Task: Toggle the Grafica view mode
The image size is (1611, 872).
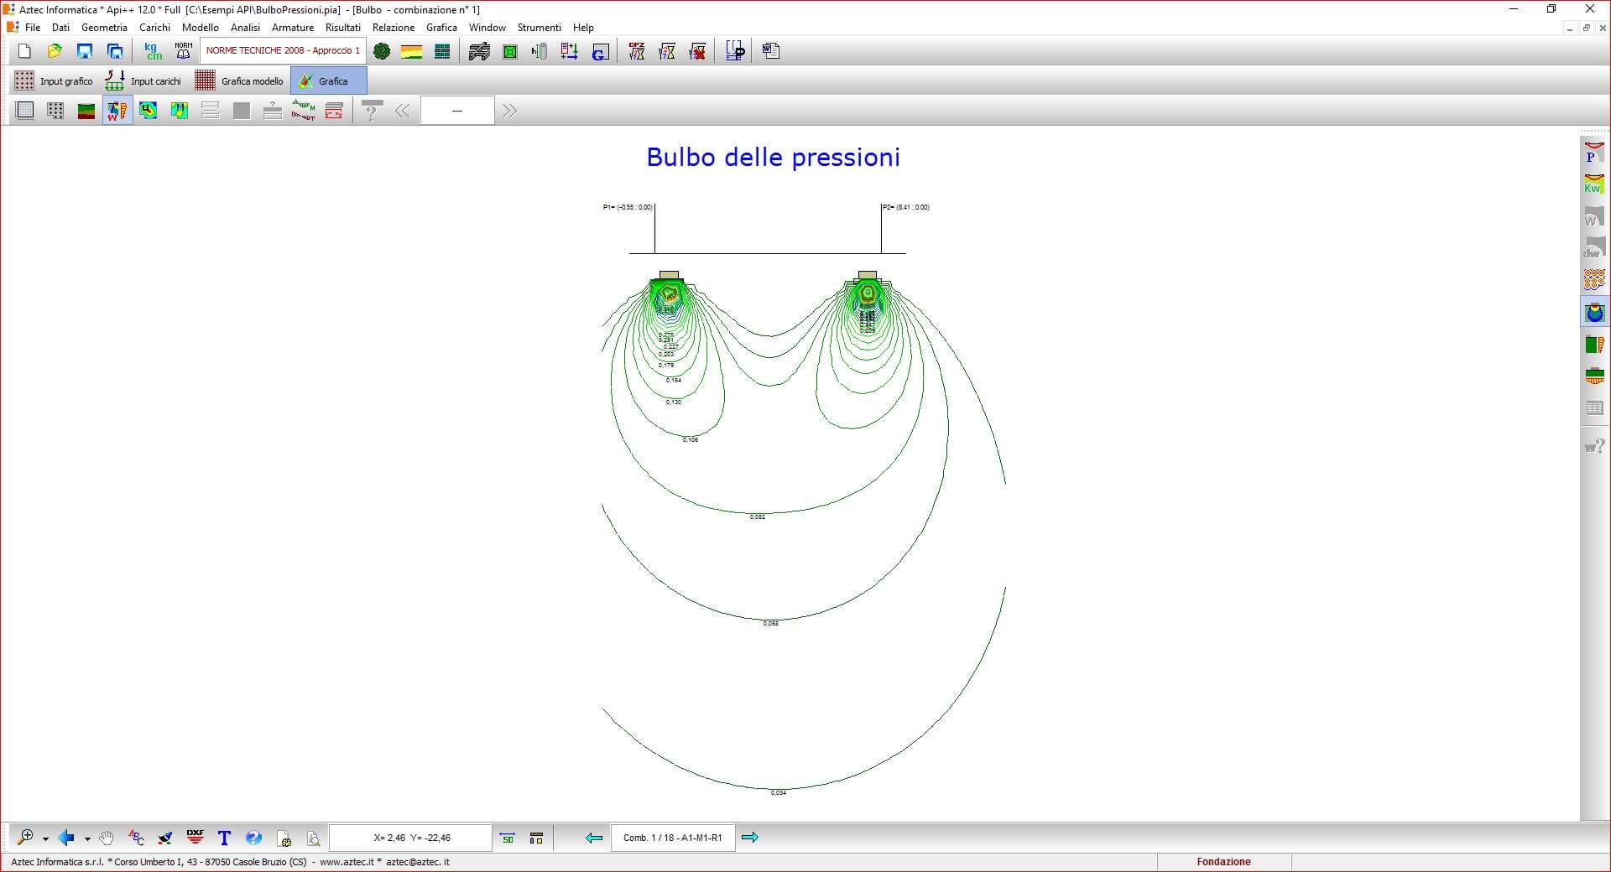Action: click(x=328, y=81)
